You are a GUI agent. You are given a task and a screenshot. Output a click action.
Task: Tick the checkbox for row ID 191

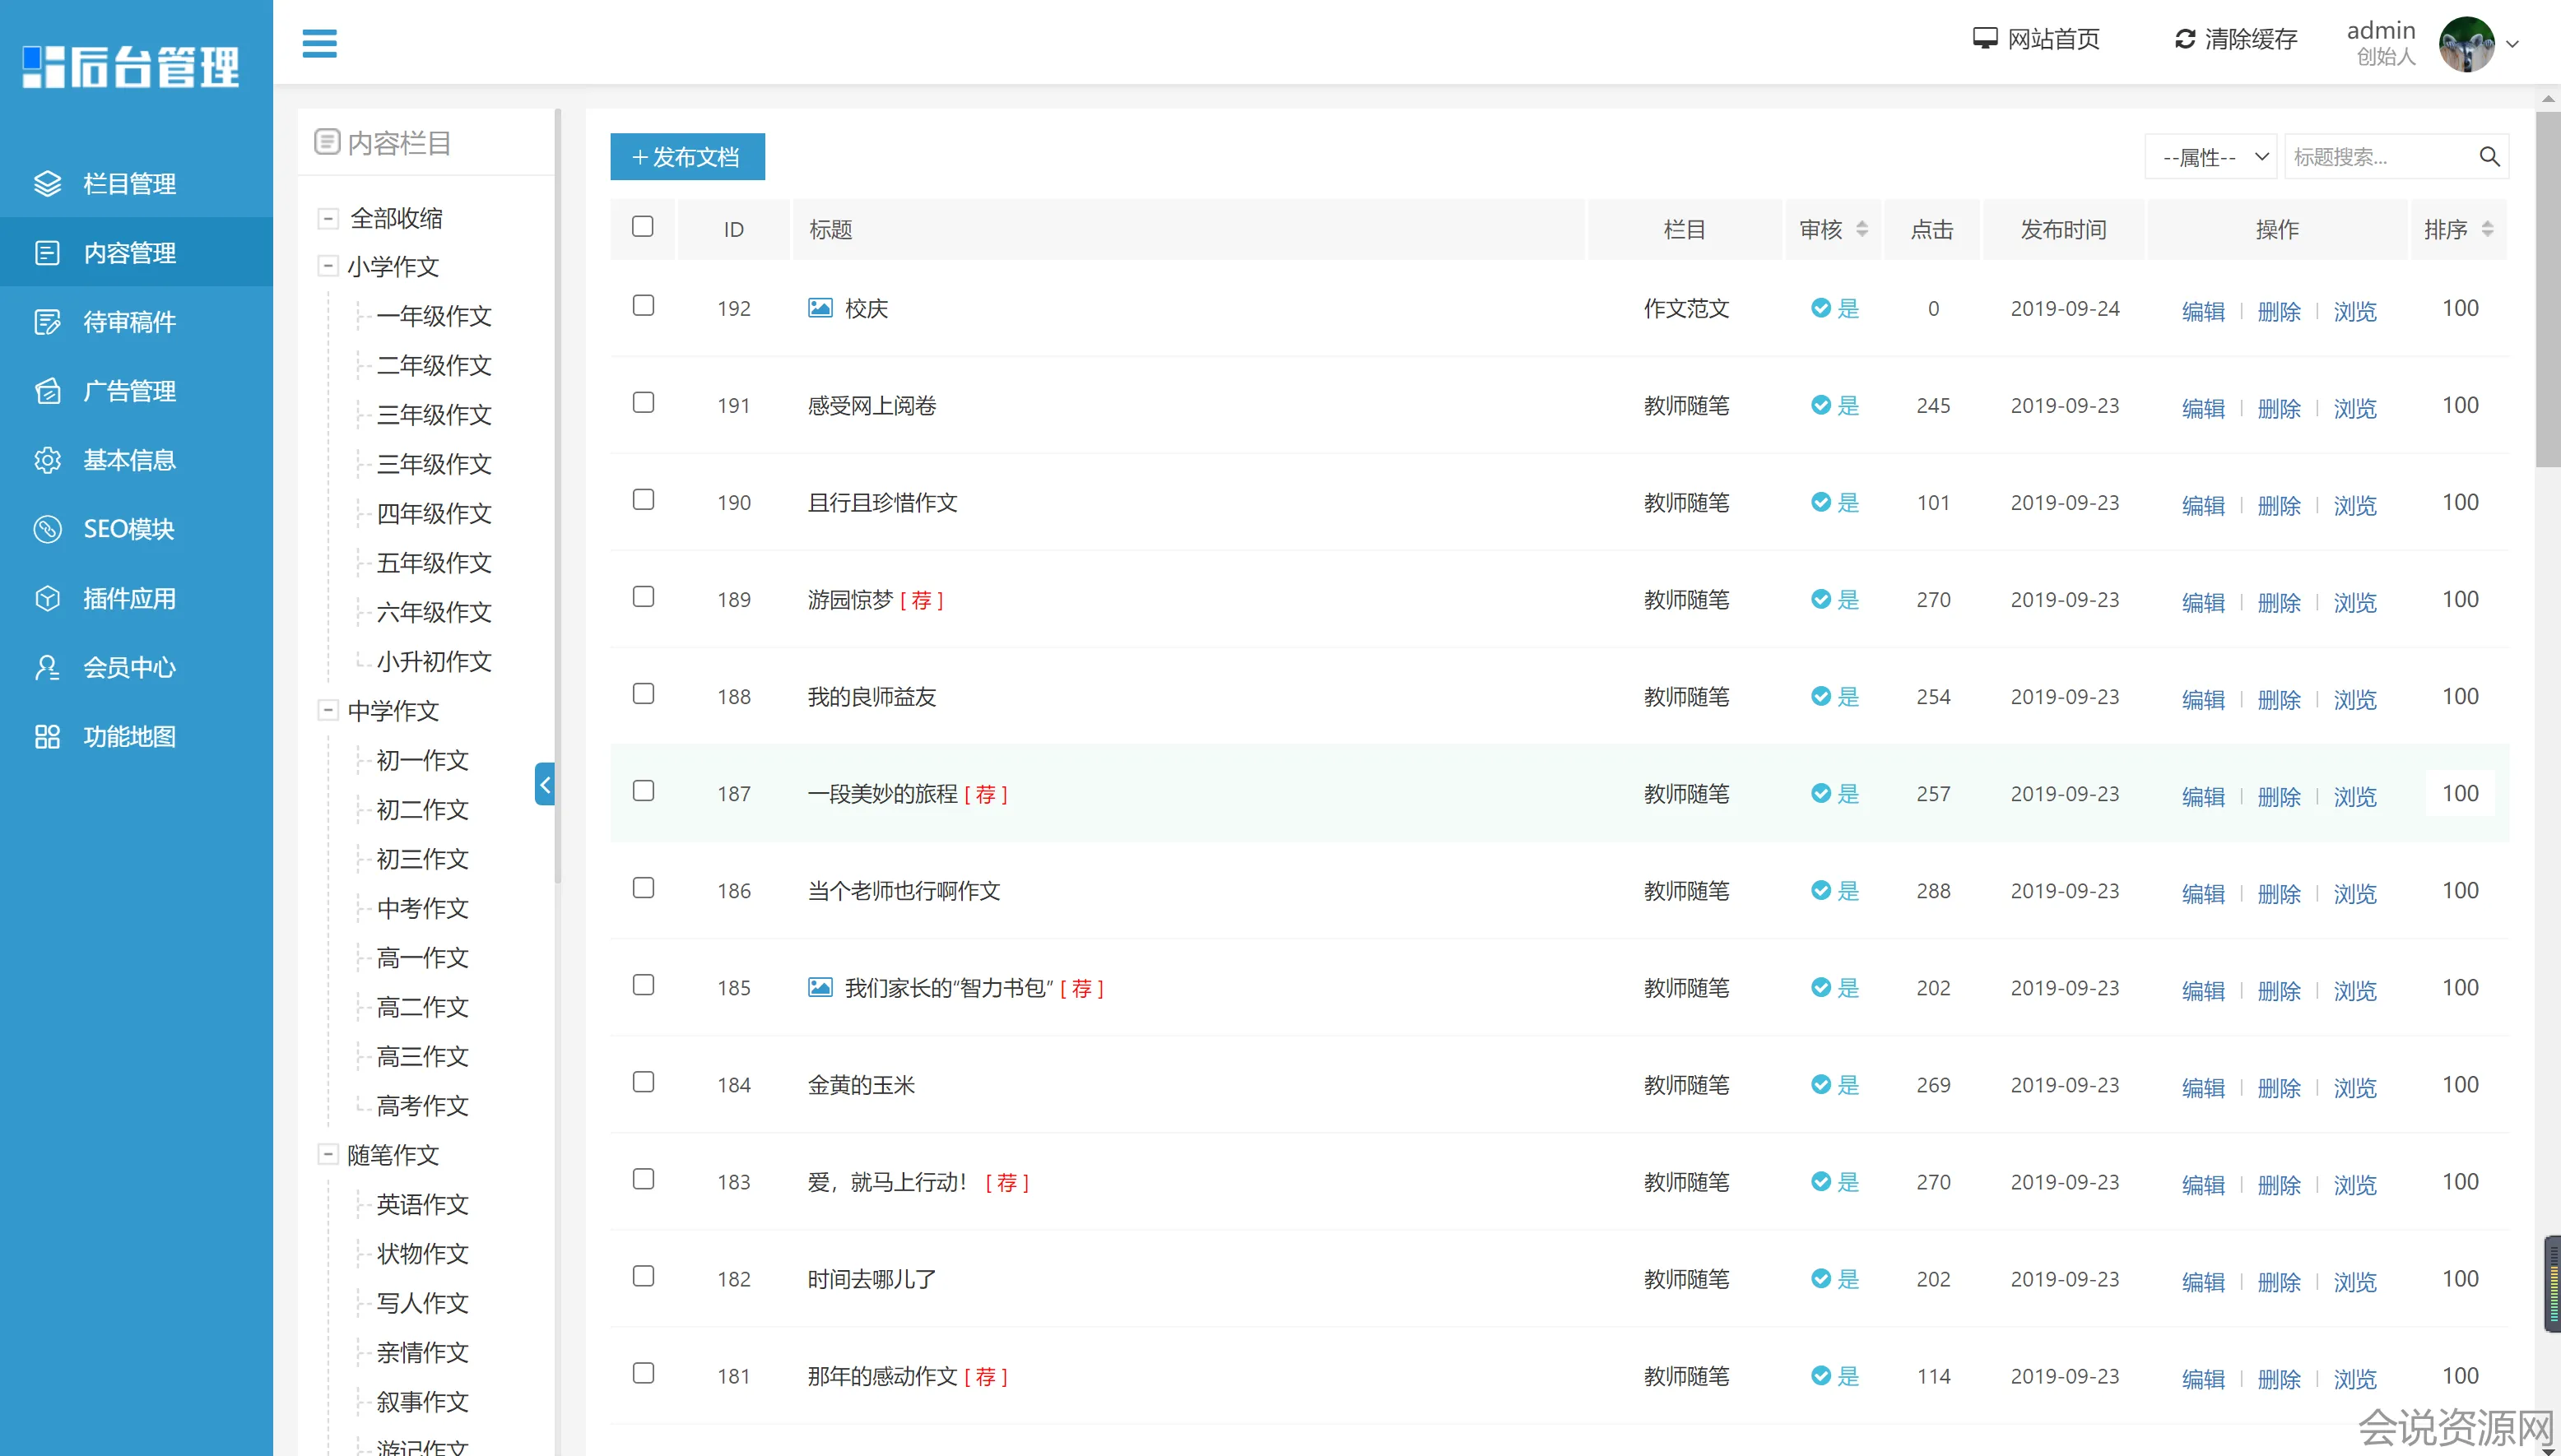(x=644, y=403)
